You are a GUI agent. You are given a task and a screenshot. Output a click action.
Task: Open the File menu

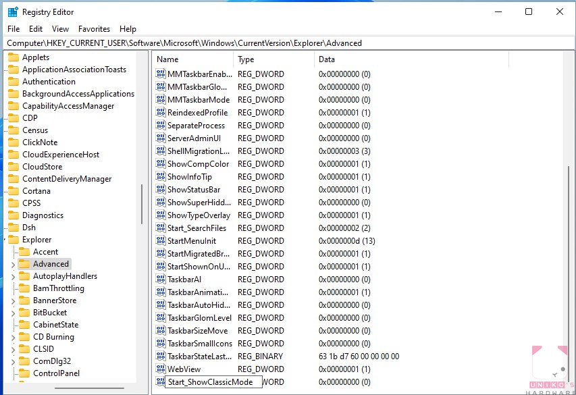point(14,29)
